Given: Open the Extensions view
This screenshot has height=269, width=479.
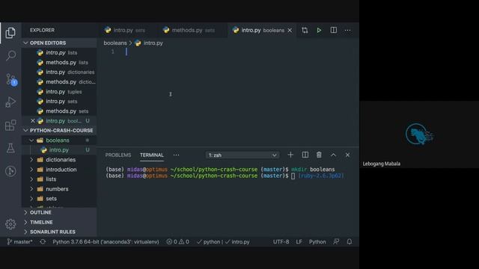Looking at the screenshot, I should (x=10, y=125).
